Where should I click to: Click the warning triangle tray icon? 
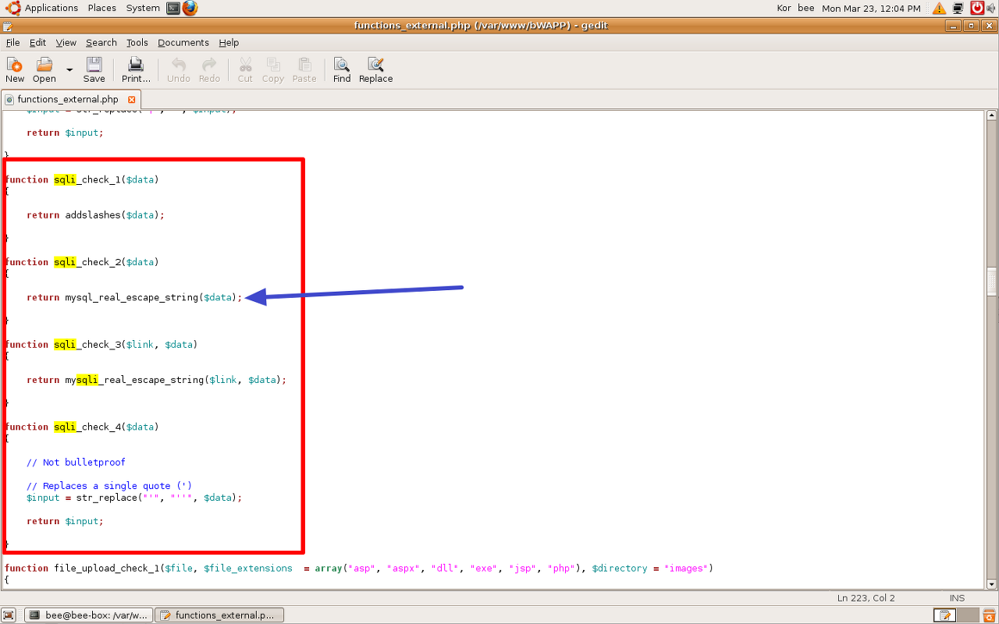pos(938,8)
